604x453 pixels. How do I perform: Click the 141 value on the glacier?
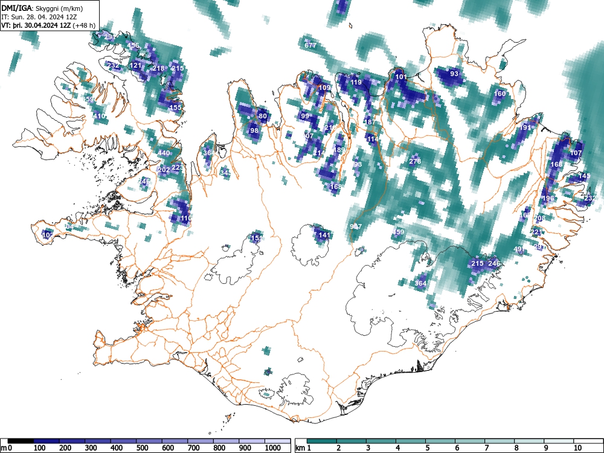tap(325, 234)
